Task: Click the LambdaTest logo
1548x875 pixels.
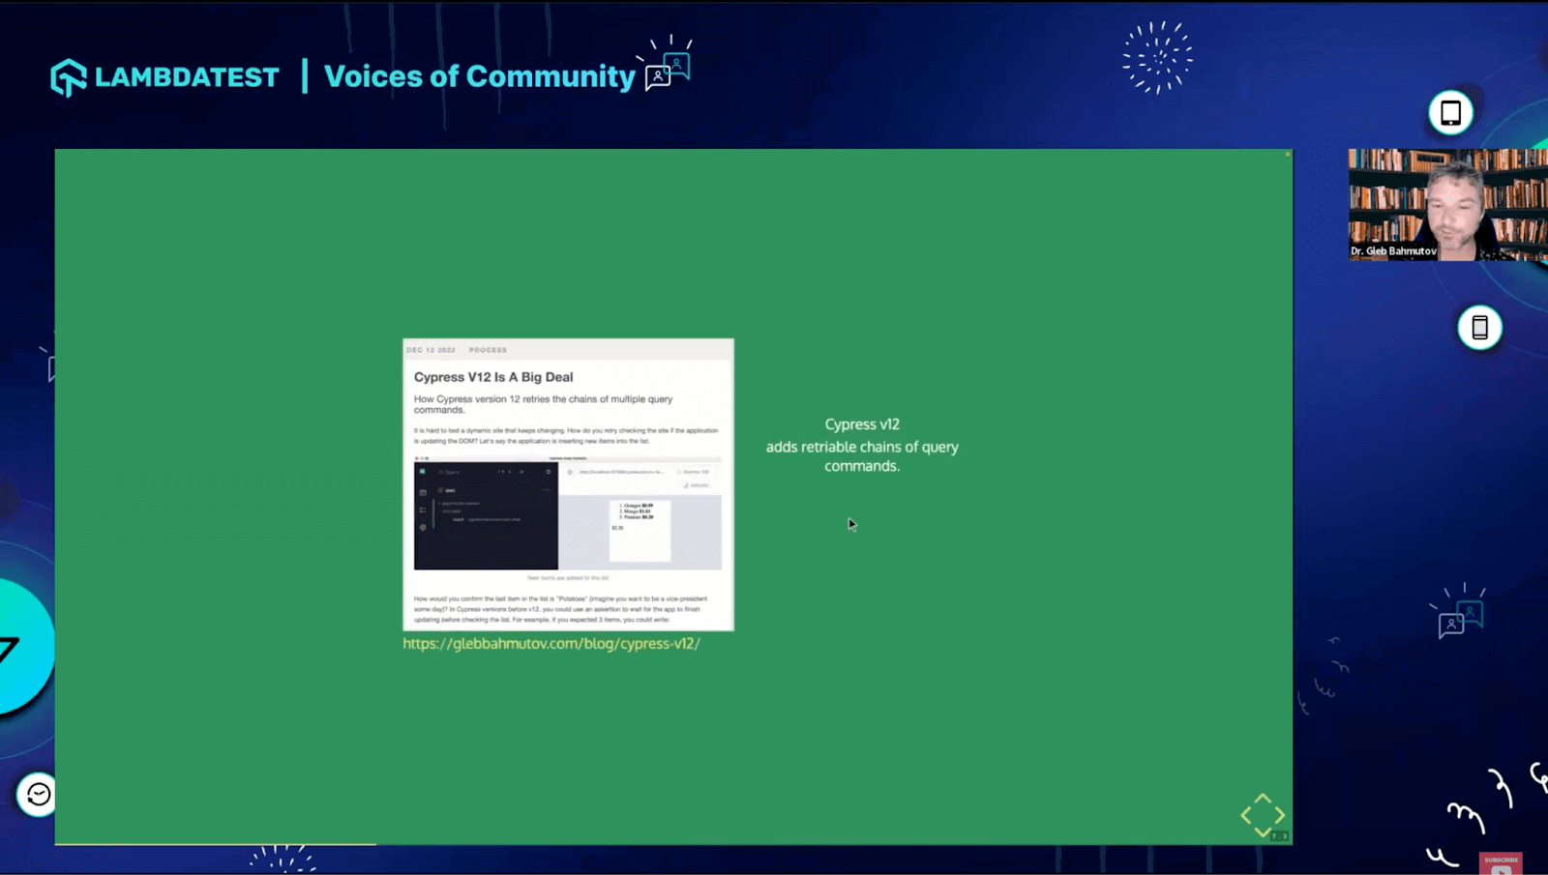Action: (164, 77)
